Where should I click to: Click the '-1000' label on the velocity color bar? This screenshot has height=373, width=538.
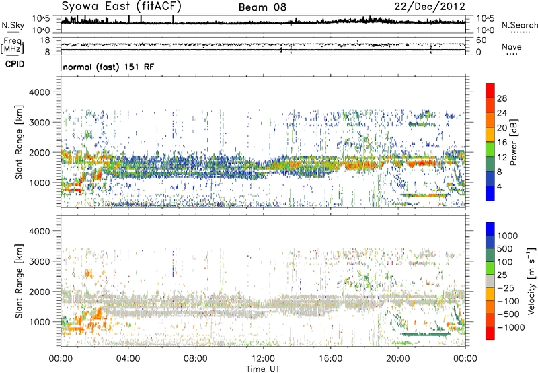tap(510, 327)
